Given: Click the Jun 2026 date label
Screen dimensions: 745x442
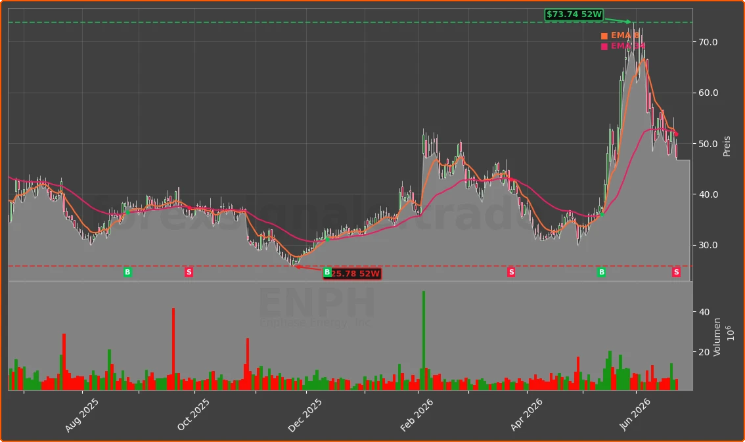Looking at the screenshot, I should coord(635,415).
